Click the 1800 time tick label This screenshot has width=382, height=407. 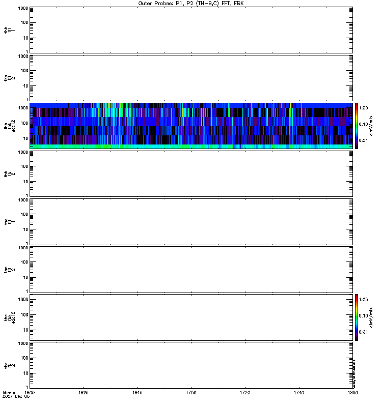tap(352, 393)
